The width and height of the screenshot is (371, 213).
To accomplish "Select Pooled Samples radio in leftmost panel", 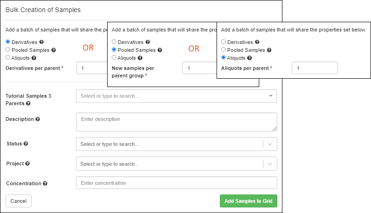I will click(x=8, y=50).
